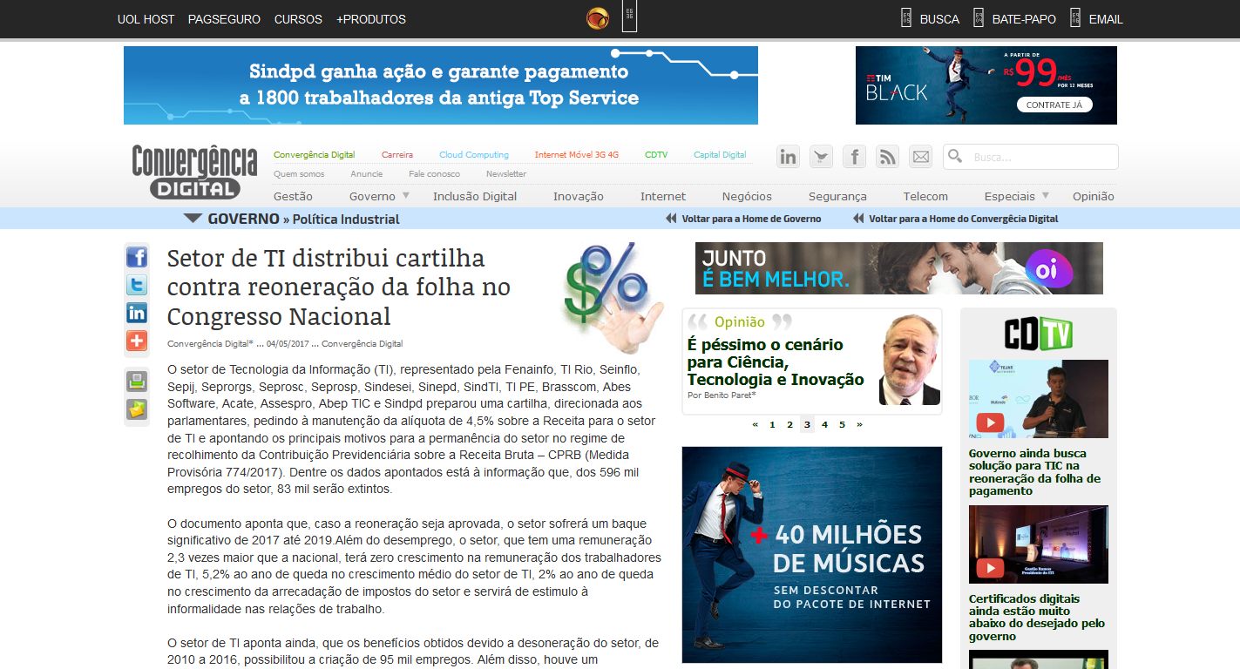
Task: Open the Cloud Computing channel link
Action: [x=474, y=155]
